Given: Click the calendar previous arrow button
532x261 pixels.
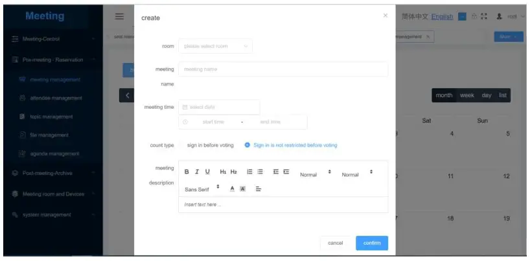Looking at the screenshot, I should (x=127, y=95).
